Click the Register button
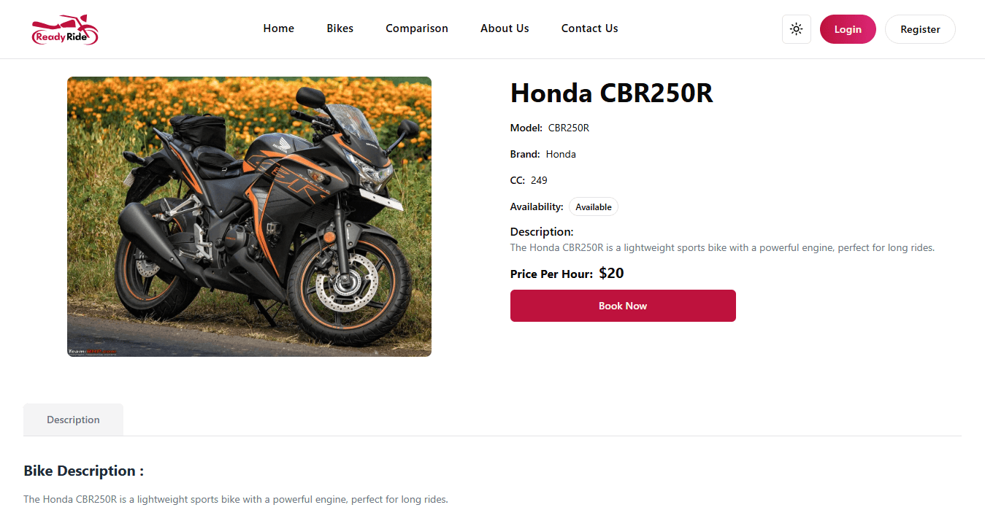 click(x=919, y=29)
